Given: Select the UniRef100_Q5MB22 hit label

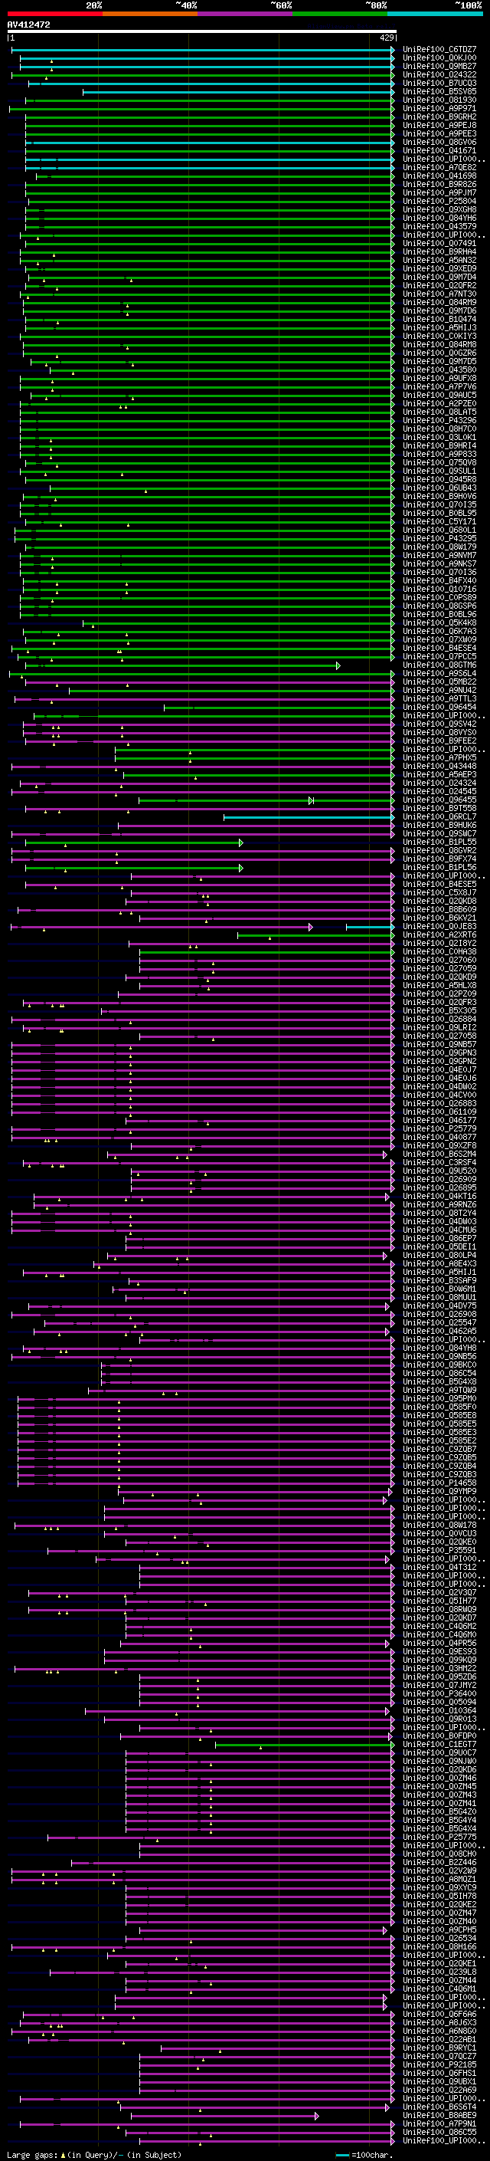Looking at the screenshot, I should coord(439,682).
